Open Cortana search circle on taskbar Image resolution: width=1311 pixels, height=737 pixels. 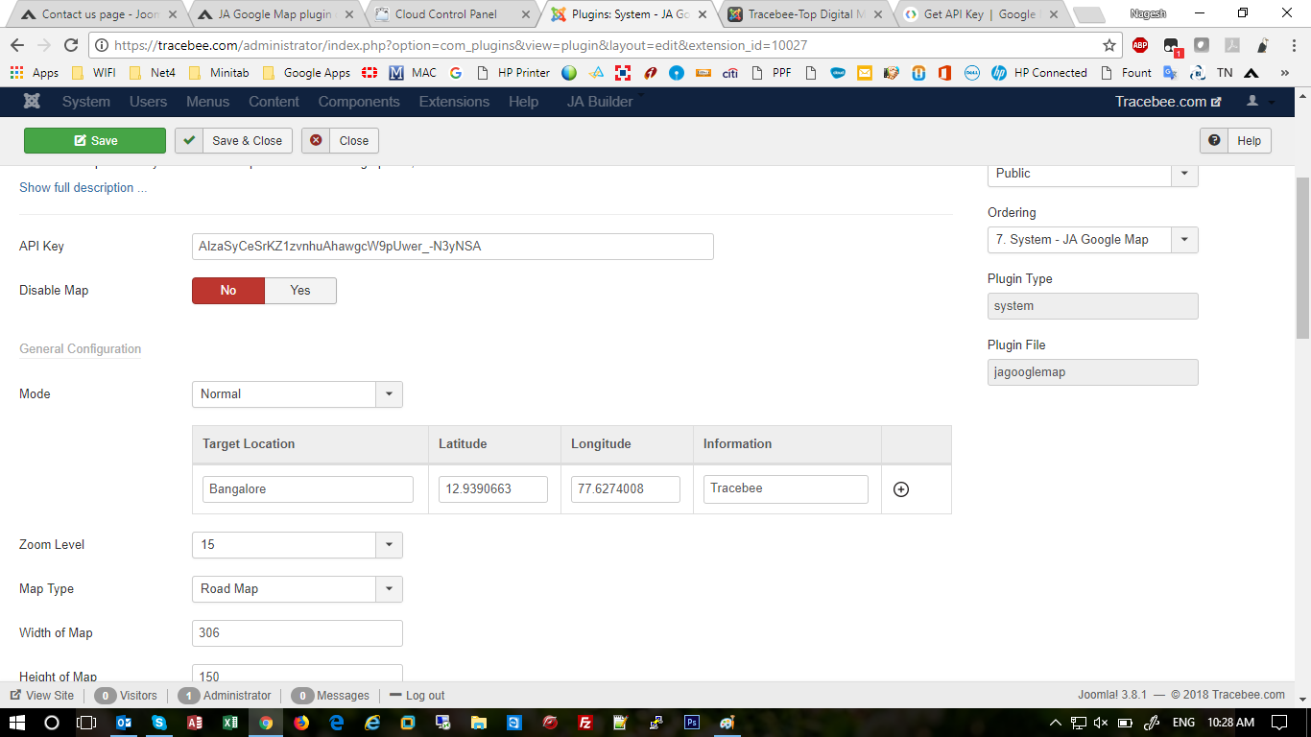52,723
